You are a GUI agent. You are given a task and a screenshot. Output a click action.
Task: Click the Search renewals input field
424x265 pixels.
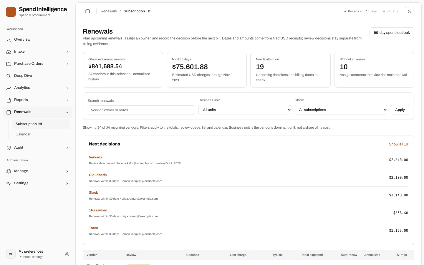(141, 110)
